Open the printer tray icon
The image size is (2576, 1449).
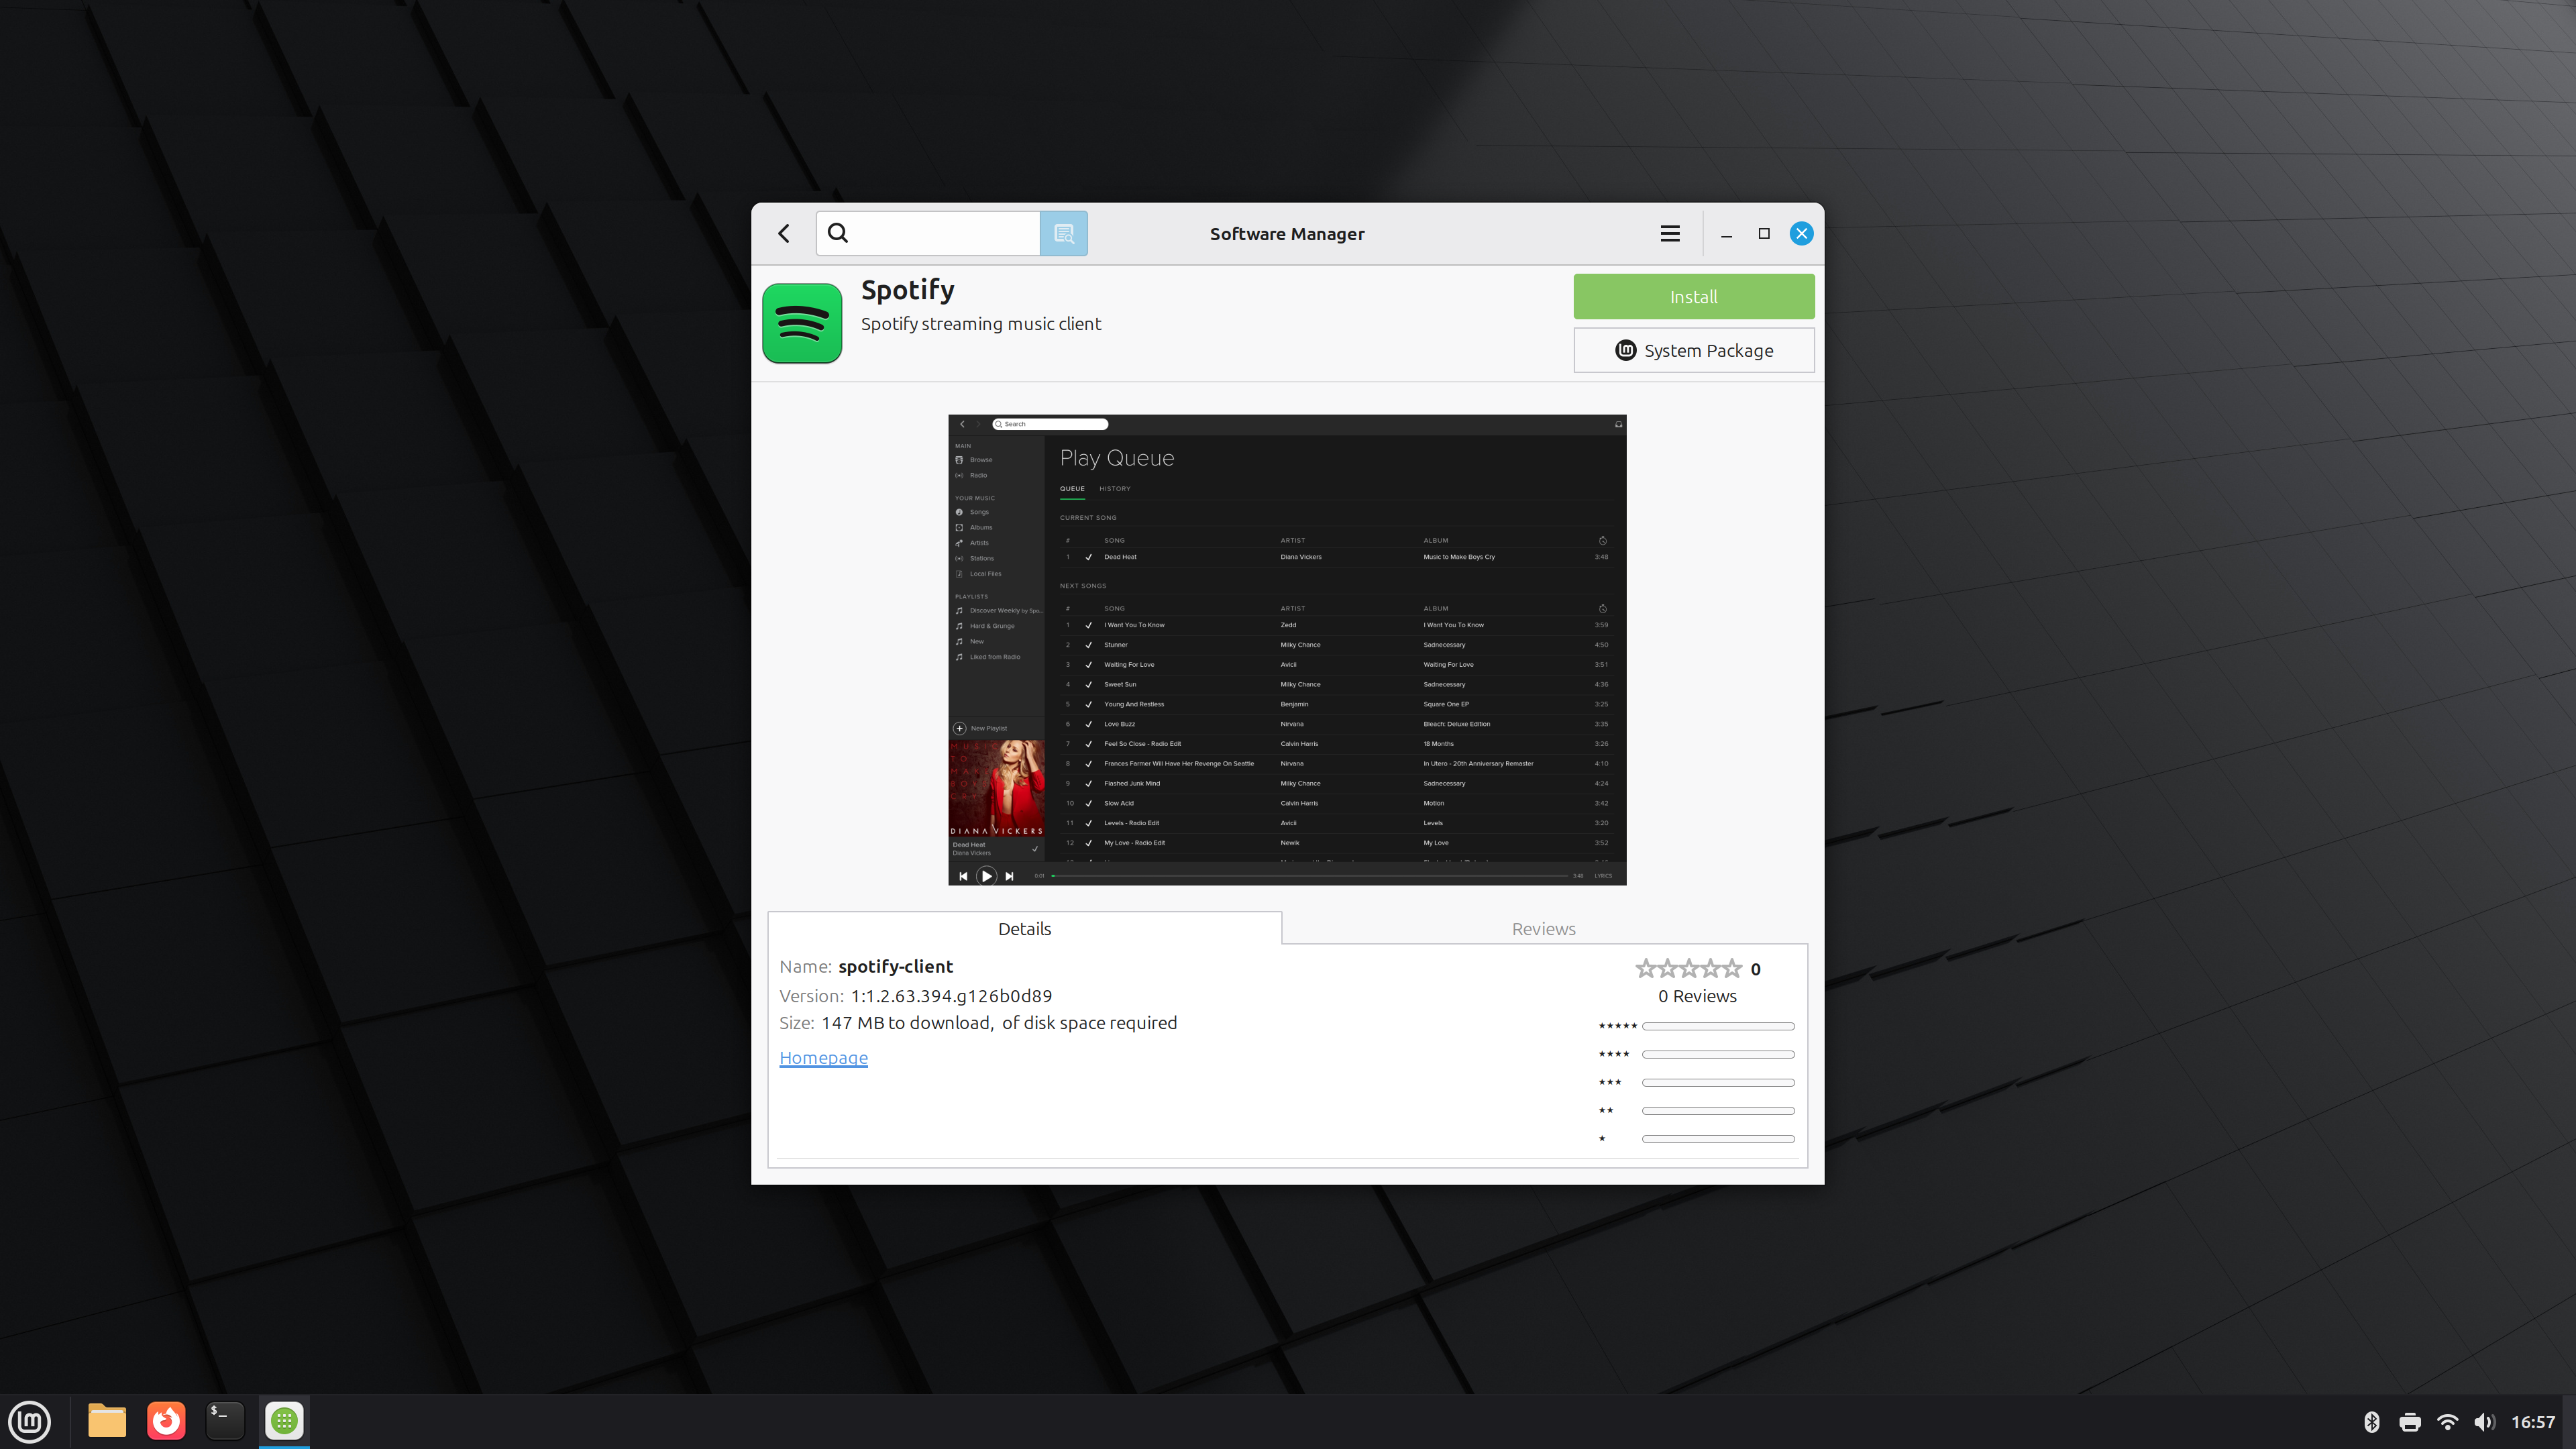(x=2410, y=1422)
